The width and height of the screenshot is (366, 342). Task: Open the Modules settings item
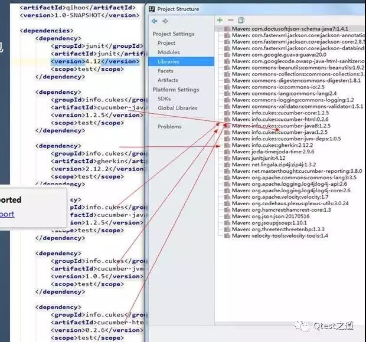click(169, 52)
